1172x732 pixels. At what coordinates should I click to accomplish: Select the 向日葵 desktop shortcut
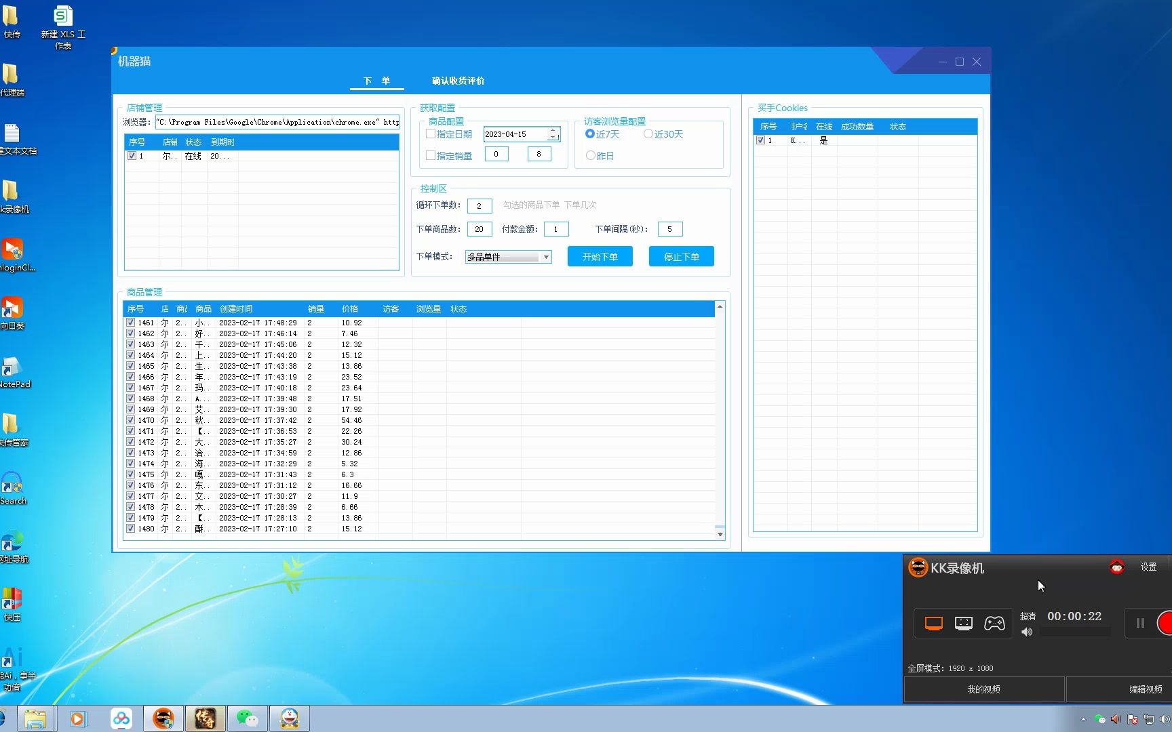click(12, 313)
